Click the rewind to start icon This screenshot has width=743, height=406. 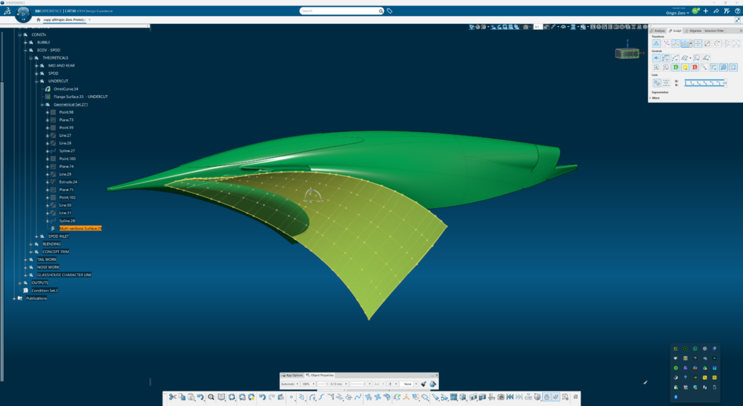(x=510, y=397)
